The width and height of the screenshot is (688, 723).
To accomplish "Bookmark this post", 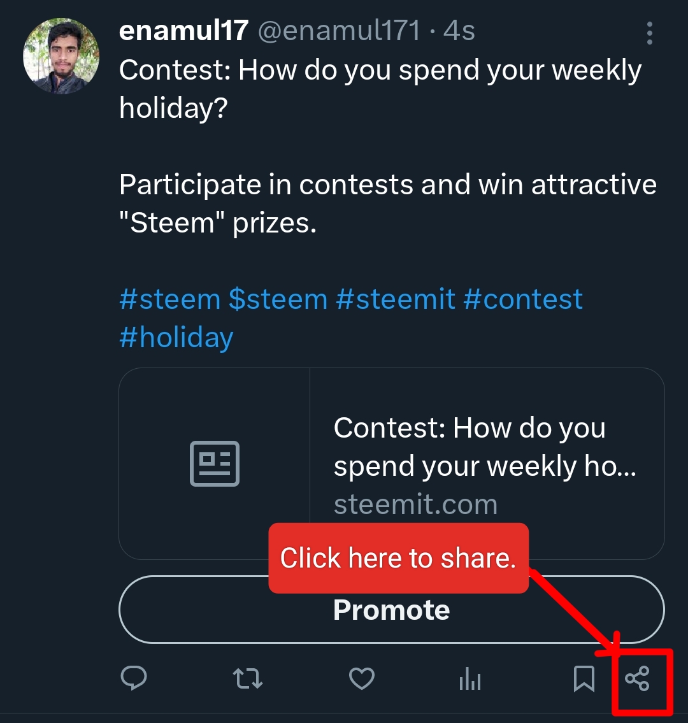I will click(x=584, y=678).
